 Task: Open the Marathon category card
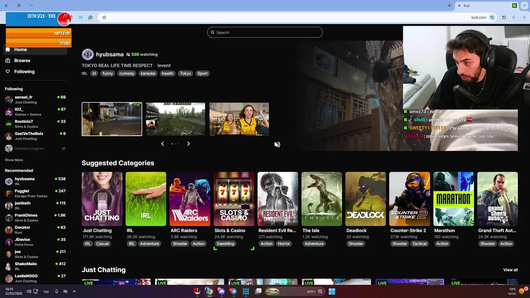pos(453,199)
